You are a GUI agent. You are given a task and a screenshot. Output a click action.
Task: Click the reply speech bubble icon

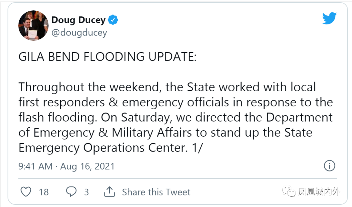click(x=71, y=192)
